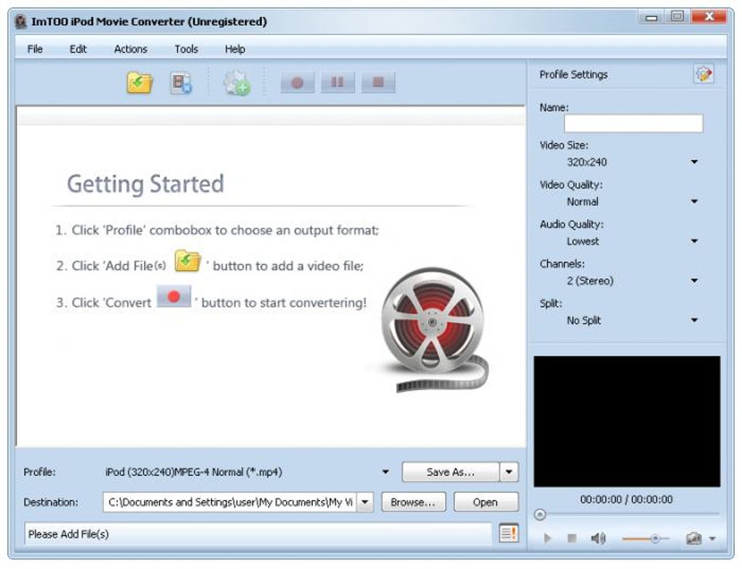Open the log report icon next to the status bar
The width and height of the screenshot is (742, 569).
click(508, 533)
